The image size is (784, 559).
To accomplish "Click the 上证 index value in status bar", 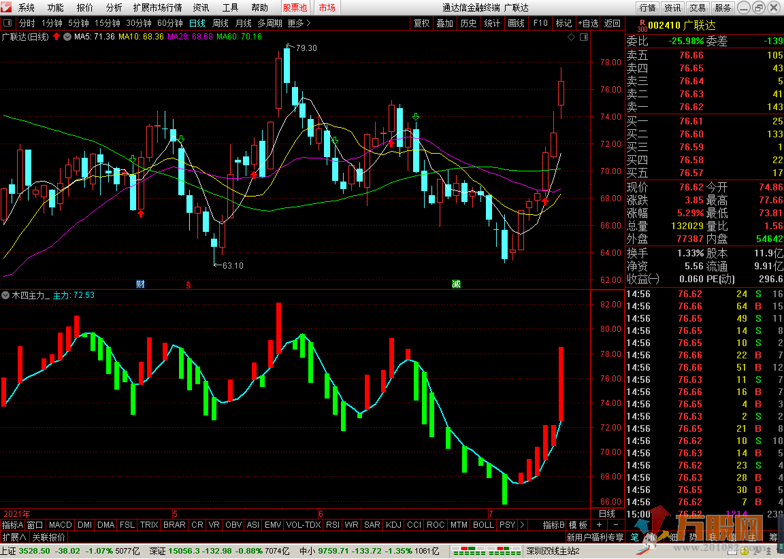I will point(33,551).
